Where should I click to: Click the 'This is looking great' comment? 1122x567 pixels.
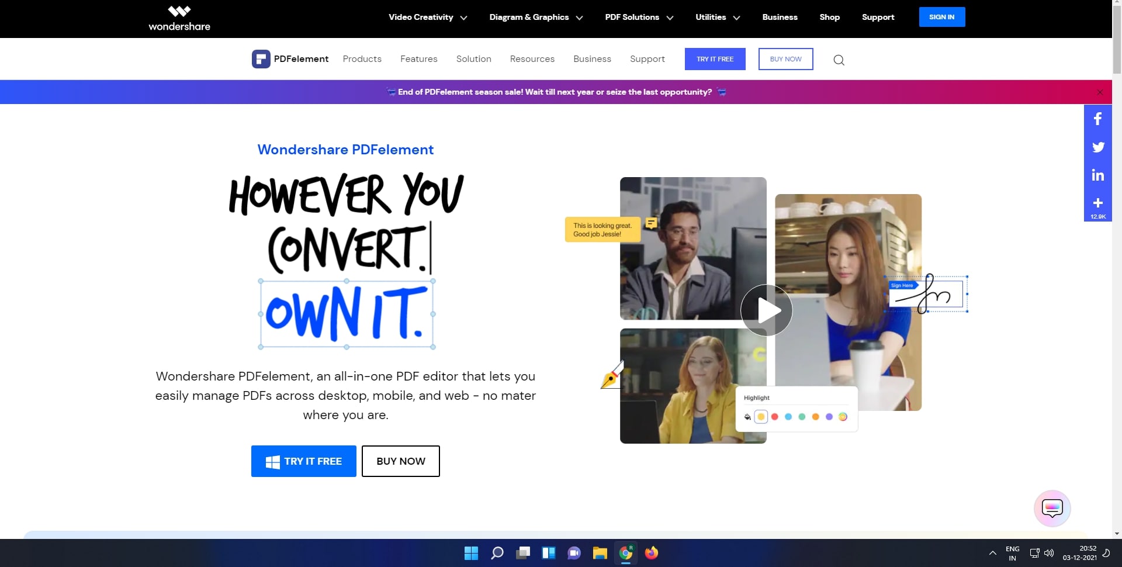(602, 230)
